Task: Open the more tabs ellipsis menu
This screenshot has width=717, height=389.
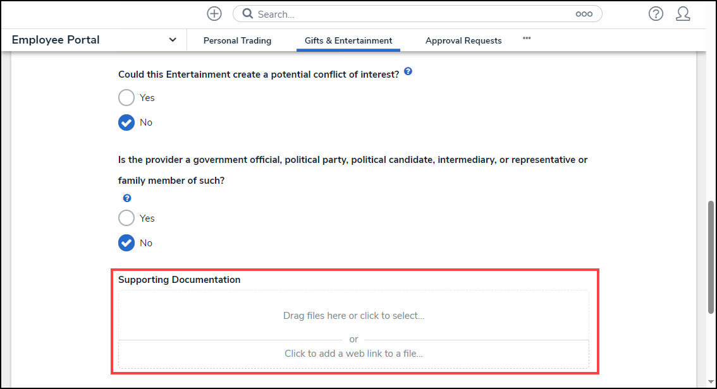Action: tap(527, 39)
